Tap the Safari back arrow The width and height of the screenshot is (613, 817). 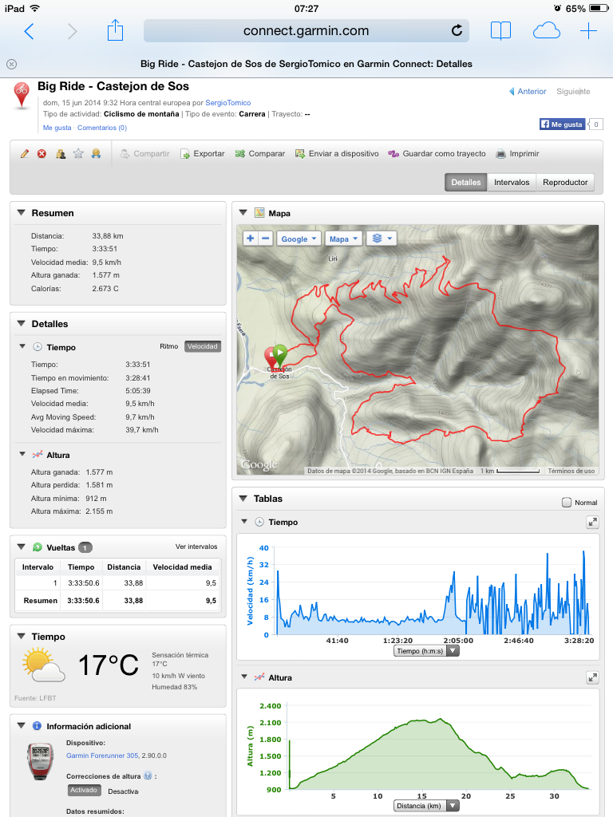pyautogui.click(x=30, y=31)
